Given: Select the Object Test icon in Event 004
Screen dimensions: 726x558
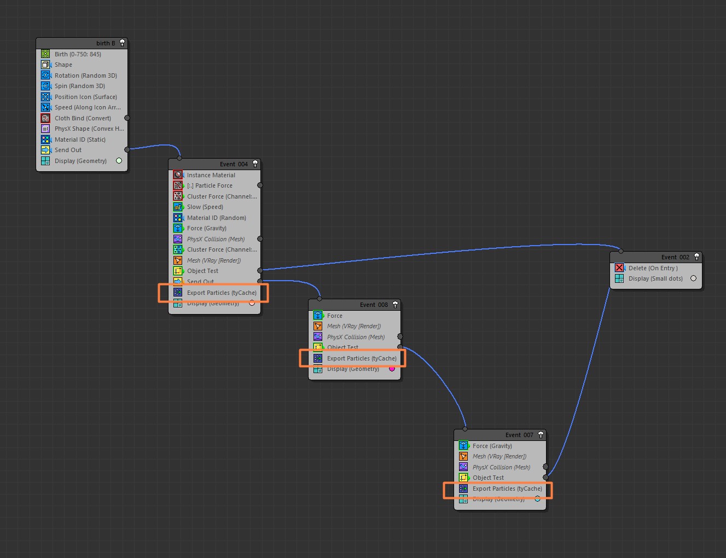Looking at the screenshot, I should click(178, 271).
